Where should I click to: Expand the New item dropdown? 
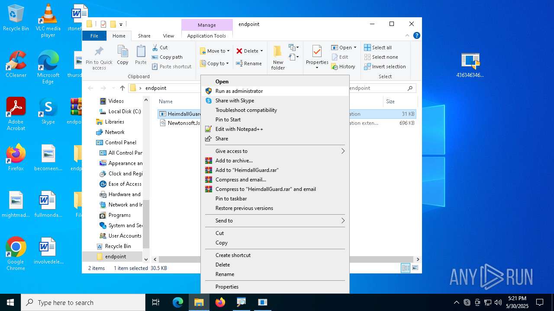point(294,48)
